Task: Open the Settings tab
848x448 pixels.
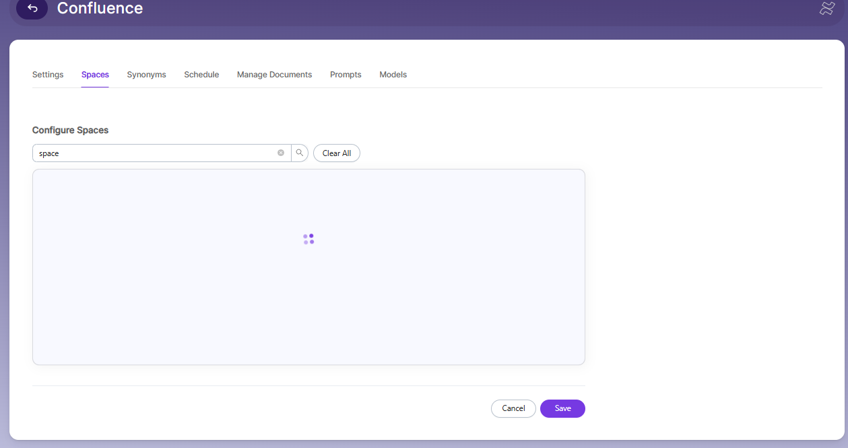Action: pos(48,75)
